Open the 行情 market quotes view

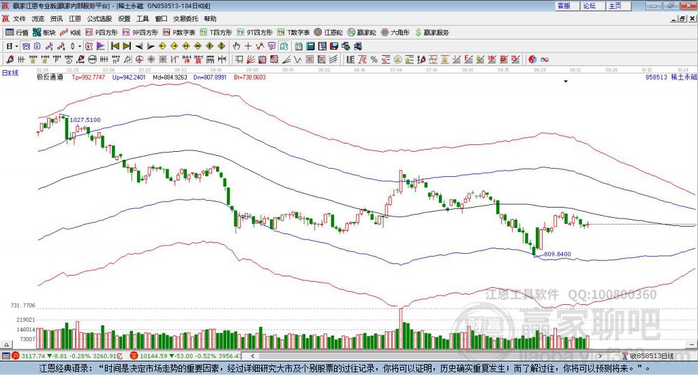16,33
